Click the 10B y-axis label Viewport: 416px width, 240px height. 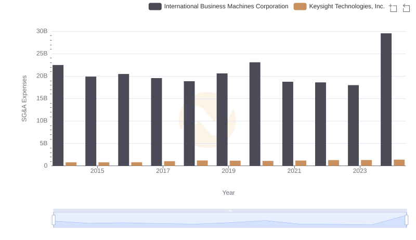click(x=42, y=121)
